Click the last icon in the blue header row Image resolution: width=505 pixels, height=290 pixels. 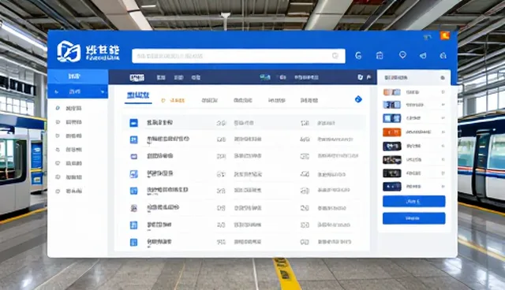(x=443, y=56)
